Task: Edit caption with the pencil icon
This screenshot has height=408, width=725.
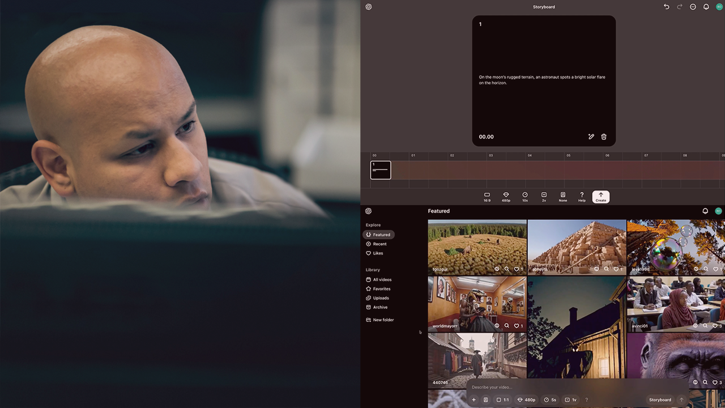Action: (x=591, y=137)
